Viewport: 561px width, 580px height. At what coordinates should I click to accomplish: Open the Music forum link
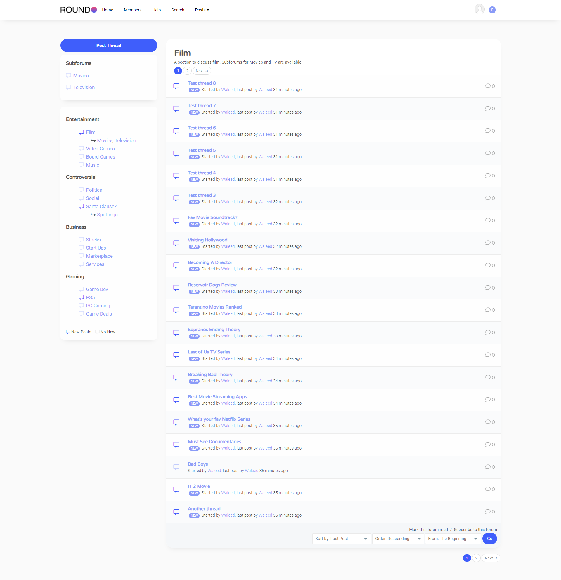click(92, 165)
